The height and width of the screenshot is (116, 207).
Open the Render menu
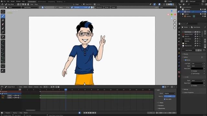tap(13, 1)
